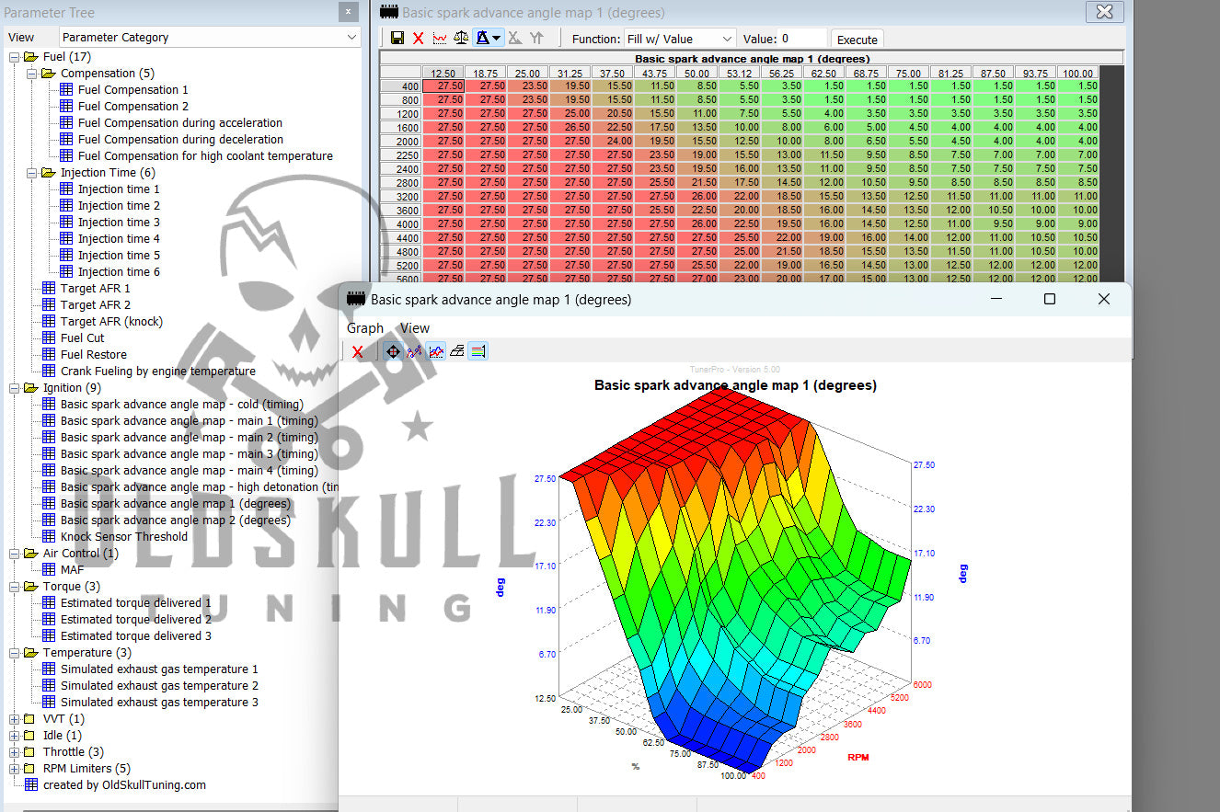Click the Execute button
The width and height of the screenshot is (1220, 812).
pos(857,40)
